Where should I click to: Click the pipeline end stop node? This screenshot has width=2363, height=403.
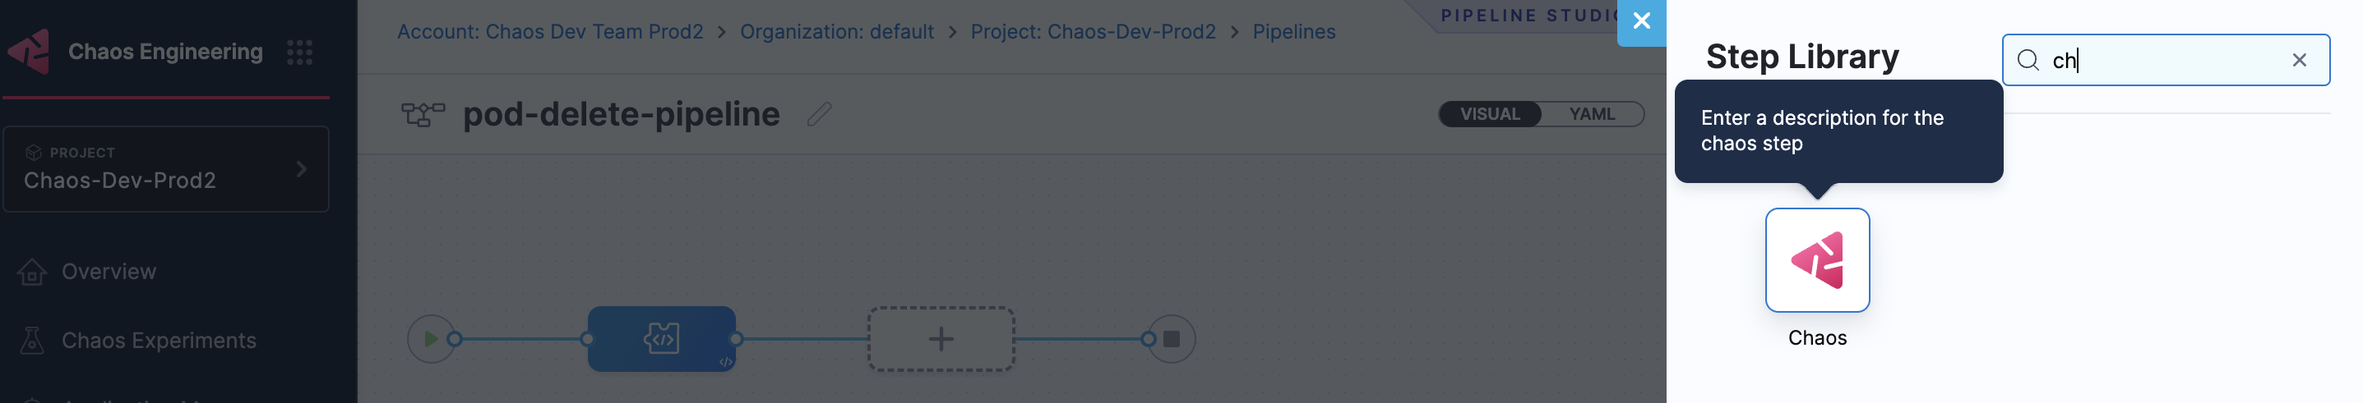point(1172,339)
